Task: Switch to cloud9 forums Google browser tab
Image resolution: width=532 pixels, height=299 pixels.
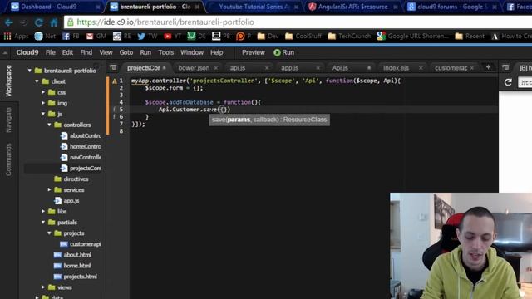Action: pyautogui.click(x=452, y=7)
